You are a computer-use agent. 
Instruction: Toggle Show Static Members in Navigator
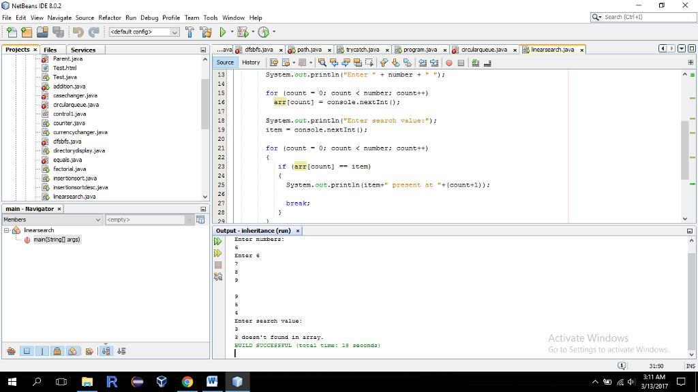click(42, 351)
